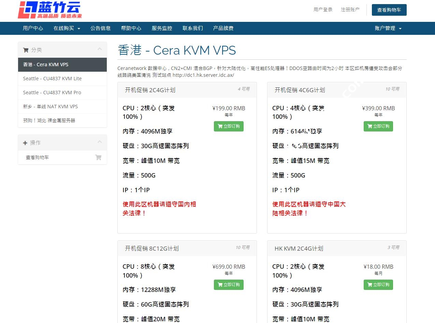435x323 pixels.
Task: Select the Seattle - CU4837 KVM Lite category
Action: (52, 79)
